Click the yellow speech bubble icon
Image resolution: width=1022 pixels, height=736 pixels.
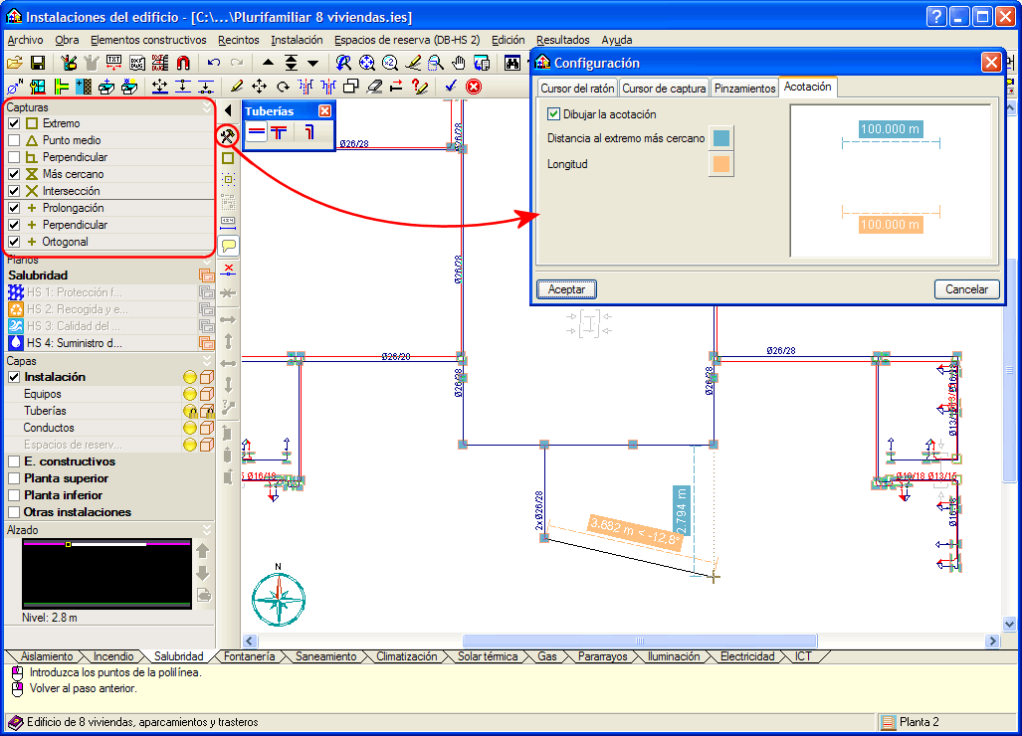(x=228, y=246)
